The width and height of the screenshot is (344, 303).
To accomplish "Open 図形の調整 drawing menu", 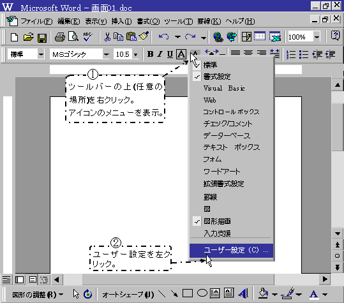I will [x=38, y=294].
